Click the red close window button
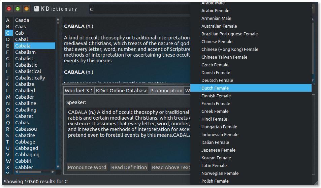Screen dimensions: 321x188 coord(9,9)
